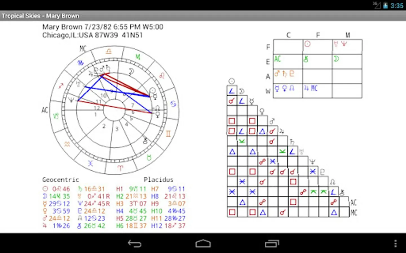Screen dimensions: 406x253
Task: Tap the Libra sign on the chart wheel
Action: [x=109, y=51]
